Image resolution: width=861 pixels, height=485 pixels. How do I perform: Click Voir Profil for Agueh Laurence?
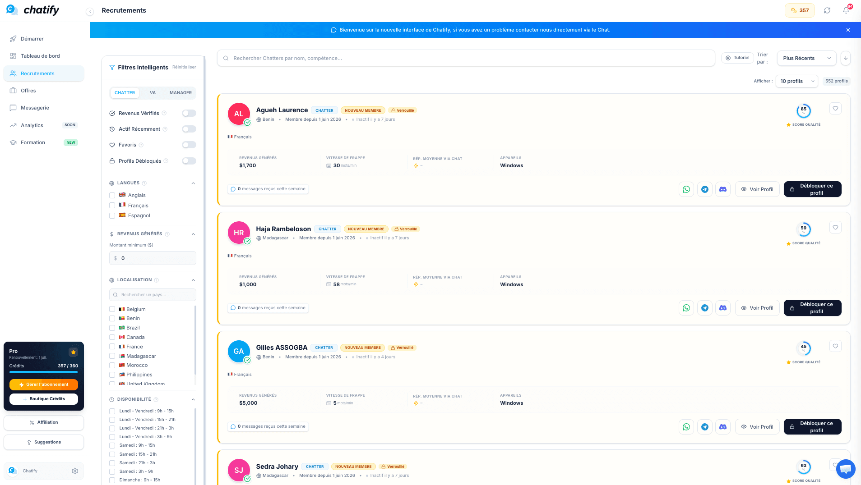757,189
